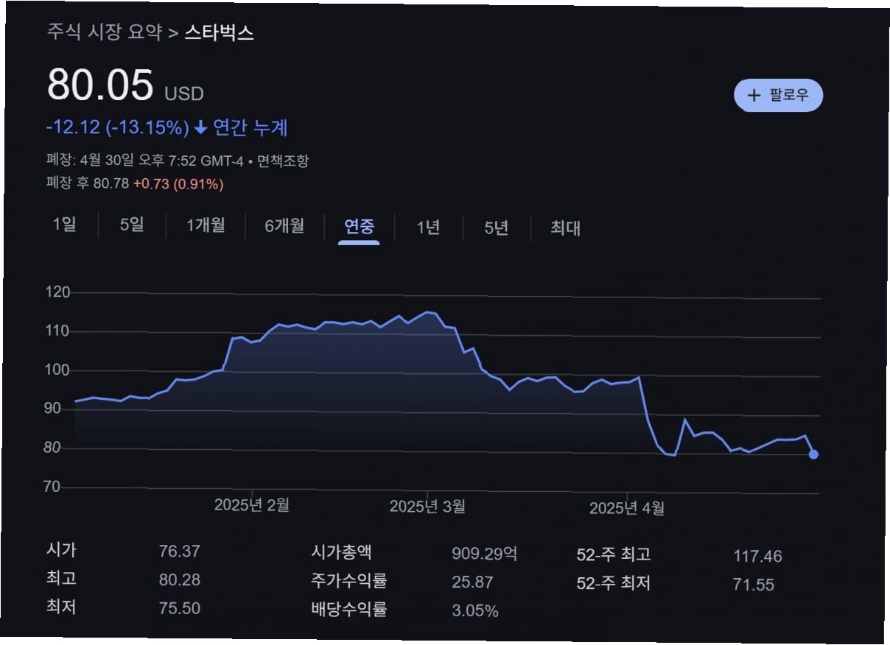Viewport: 890px width, 645px height.
Task: Switch to the 6개월 range tab
Action: pos(284,226)
